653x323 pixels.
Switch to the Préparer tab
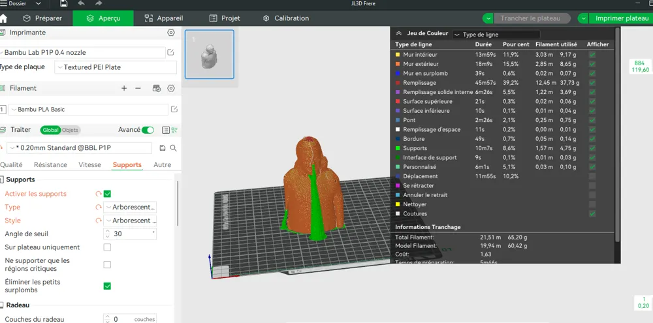point(42,18)
